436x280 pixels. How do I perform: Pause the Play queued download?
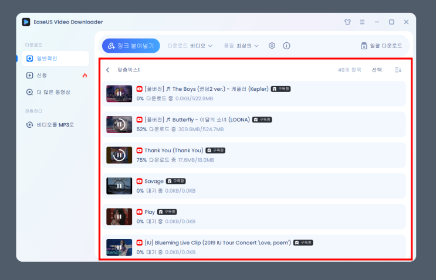coord(119,217)
